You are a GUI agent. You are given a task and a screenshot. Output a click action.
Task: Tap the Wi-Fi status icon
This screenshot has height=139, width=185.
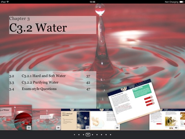(8, 2)
